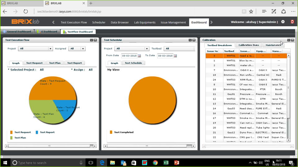Launch PowerPoint from the taskbar
The width and height of the screenshot is (298, 167).
pos(177,163)
